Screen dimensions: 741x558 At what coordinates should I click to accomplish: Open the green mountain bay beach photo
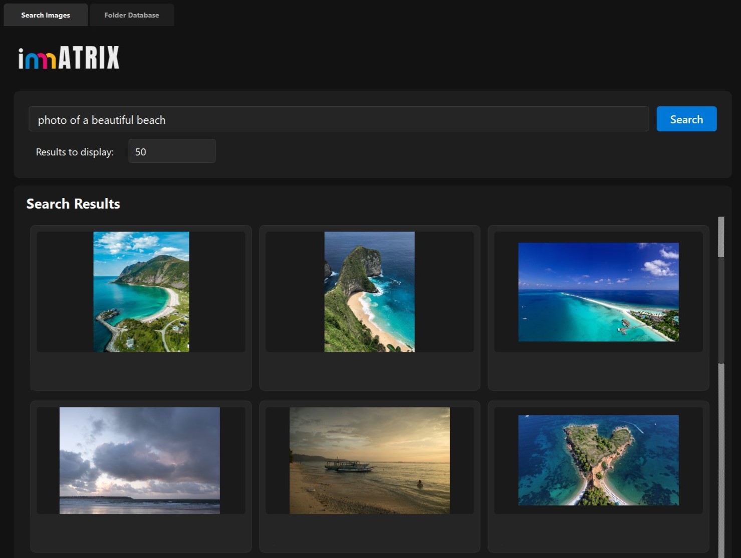(141, 291)
